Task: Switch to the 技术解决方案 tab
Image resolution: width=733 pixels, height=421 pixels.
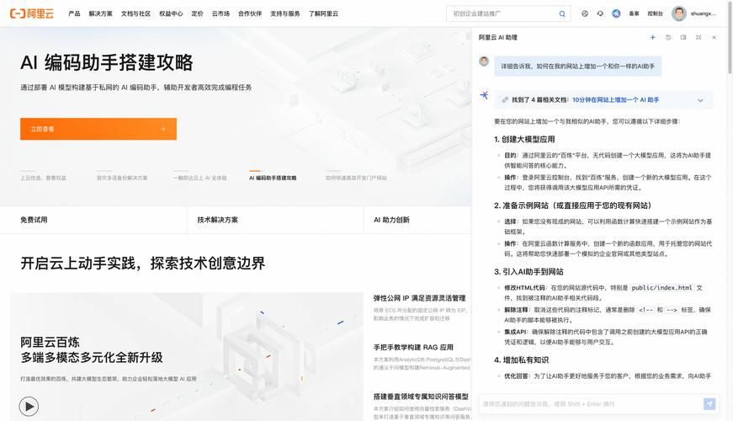Action: tap(217, 220)
